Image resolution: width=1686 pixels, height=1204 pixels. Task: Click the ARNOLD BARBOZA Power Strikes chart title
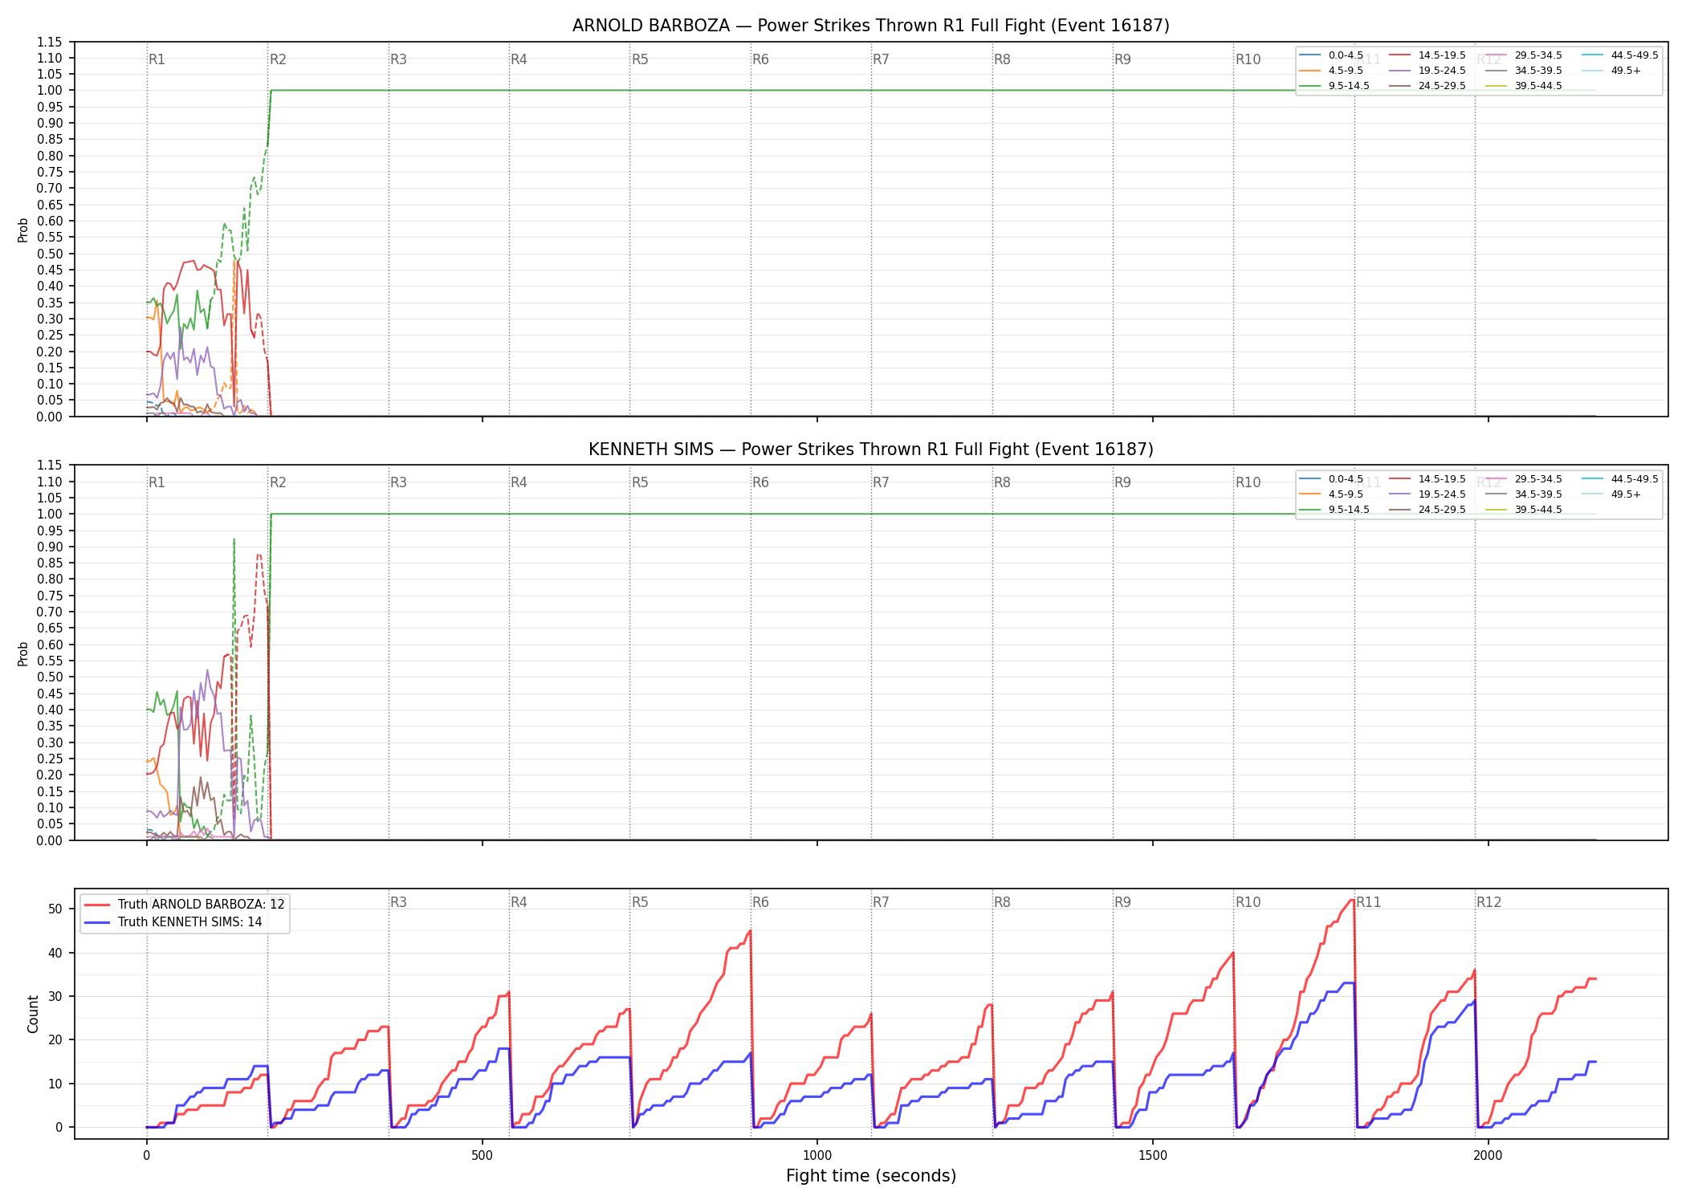[x=870, y=26]
